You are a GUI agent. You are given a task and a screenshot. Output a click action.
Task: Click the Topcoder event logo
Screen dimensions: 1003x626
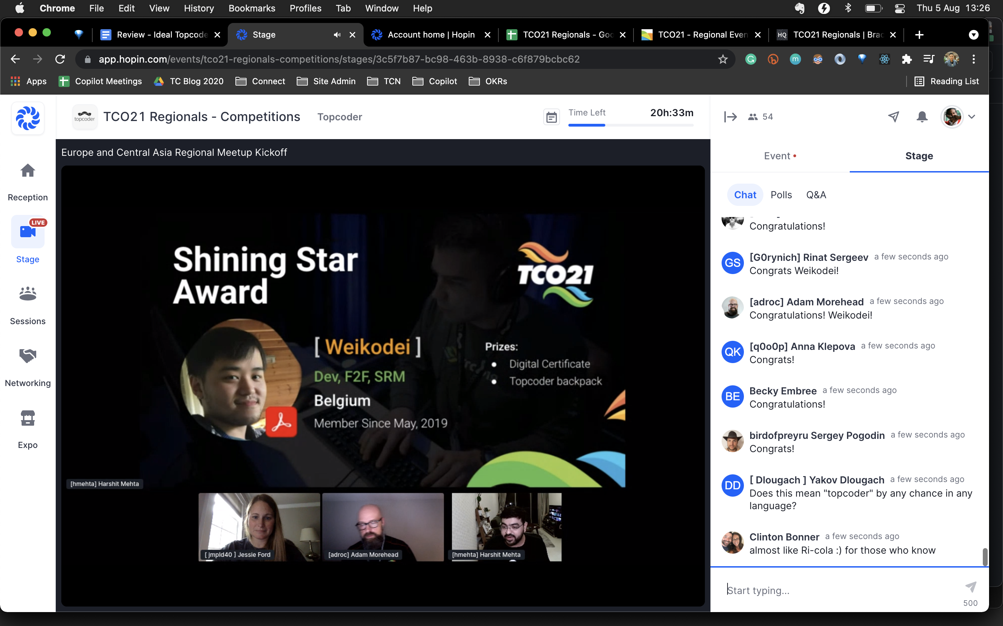(85, 117)
